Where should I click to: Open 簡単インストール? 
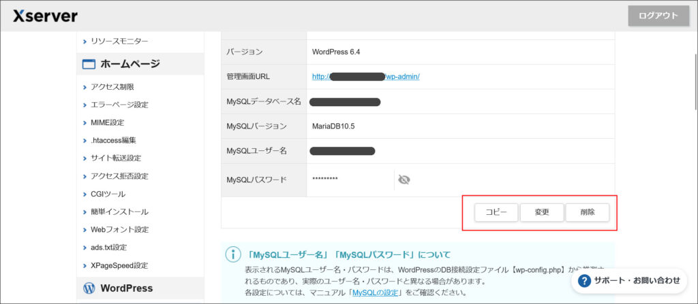click(x=119, y=212)
